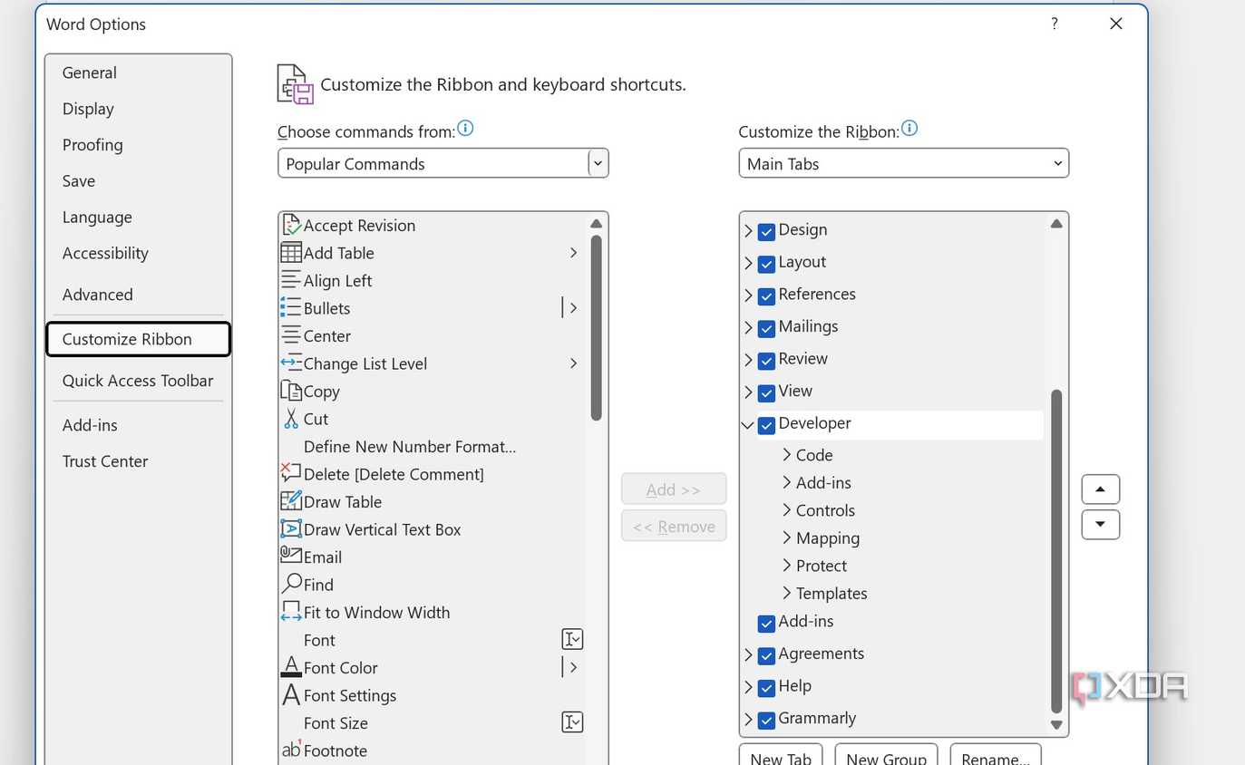This screenshot has width=1245, height=765.
Task: Select the Change List Level icon
Action: tap(291, 363)
